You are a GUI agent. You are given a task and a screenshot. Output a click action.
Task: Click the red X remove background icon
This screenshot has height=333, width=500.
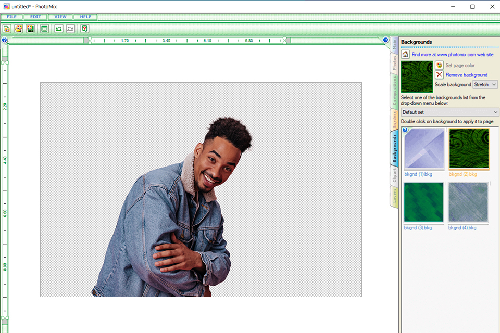coord(439,74)
